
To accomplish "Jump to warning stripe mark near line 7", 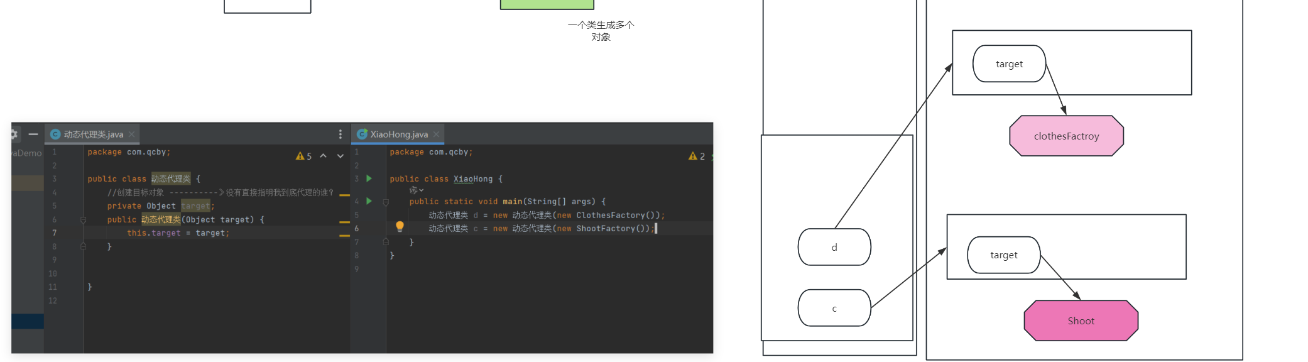I will (344, 236).
